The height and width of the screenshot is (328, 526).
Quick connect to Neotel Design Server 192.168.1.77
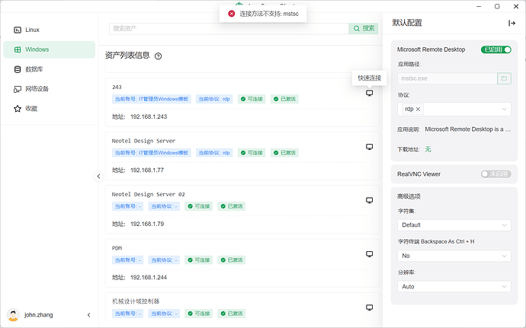click(369, 147)
